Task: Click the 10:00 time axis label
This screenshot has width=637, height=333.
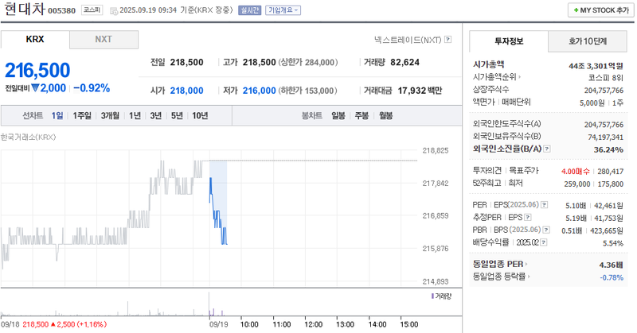Action: 249,324
